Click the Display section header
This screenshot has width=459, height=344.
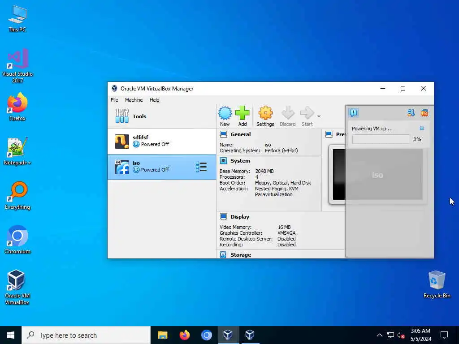tap(240, 217)
